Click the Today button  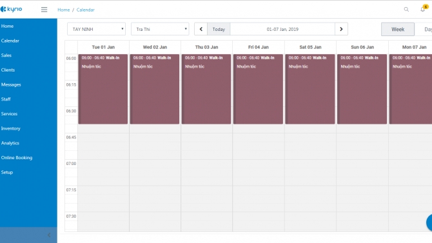[x=219, y=29]
